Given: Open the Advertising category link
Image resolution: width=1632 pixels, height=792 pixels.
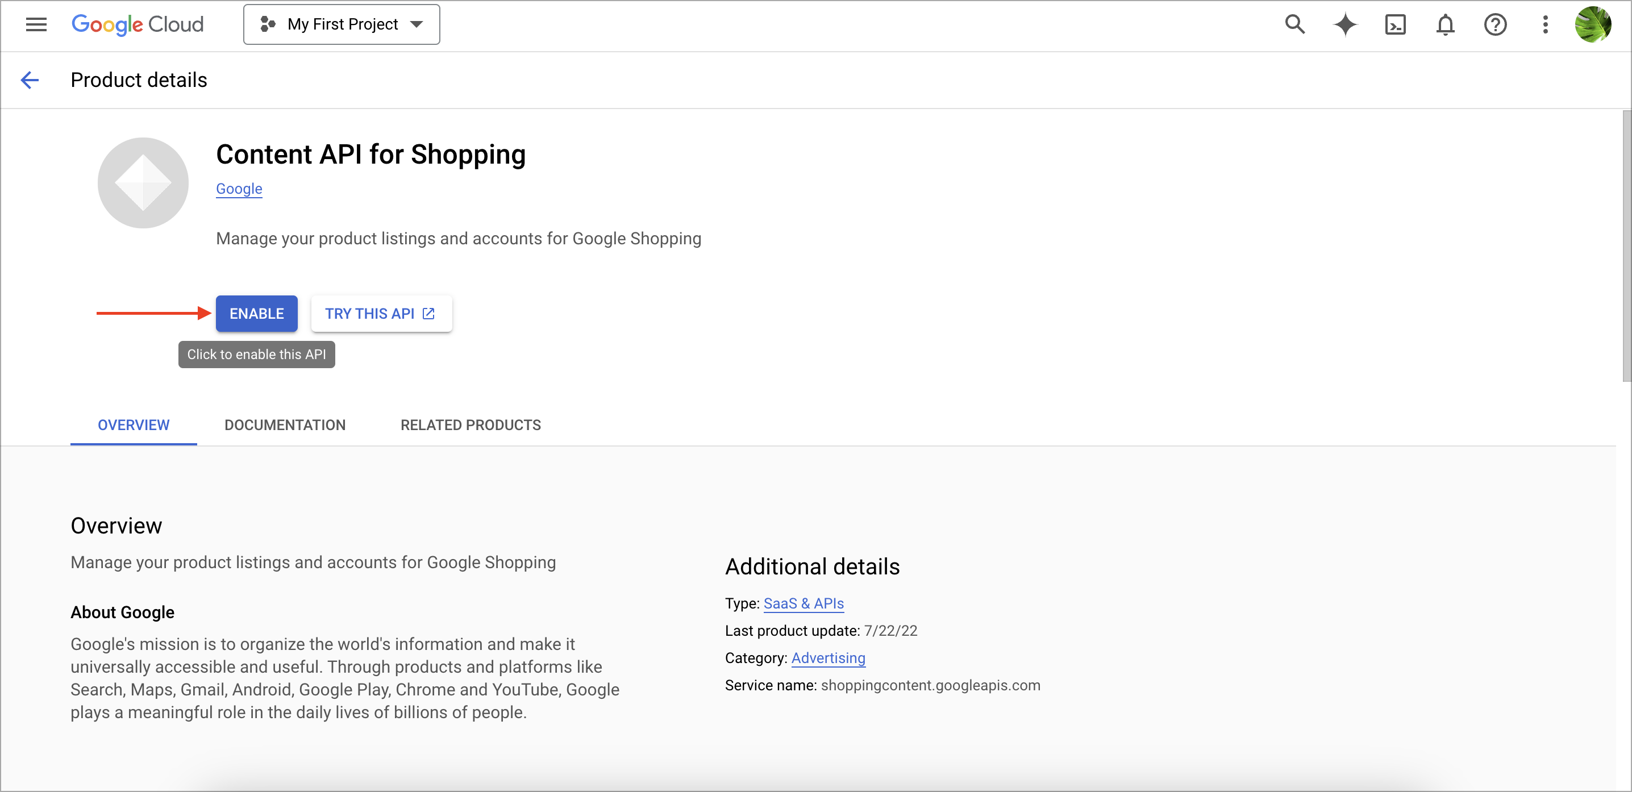Looking at the screenshot, I should (828, 658).
